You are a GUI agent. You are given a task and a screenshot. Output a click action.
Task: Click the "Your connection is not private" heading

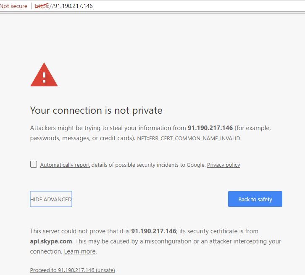[96, 110]
